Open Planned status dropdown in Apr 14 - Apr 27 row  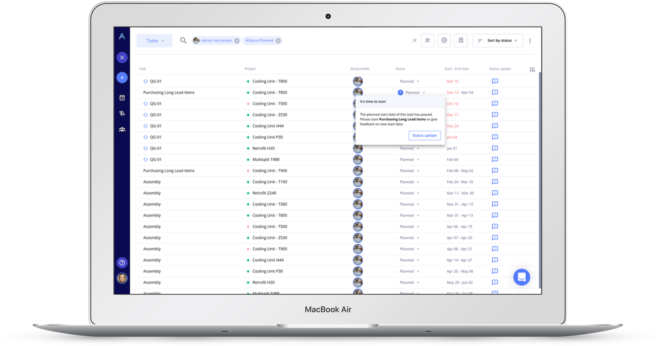409,260
